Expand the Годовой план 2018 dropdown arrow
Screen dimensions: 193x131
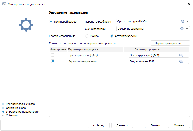[x=186, y=61]
